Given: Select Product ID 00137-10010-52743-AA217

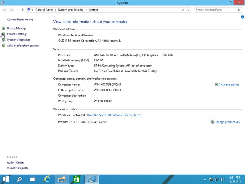Looking at the screenshot, I should point(90,122).
